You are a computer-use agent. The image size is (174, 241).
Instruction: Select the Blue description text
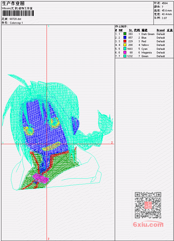tap(144, 38)
